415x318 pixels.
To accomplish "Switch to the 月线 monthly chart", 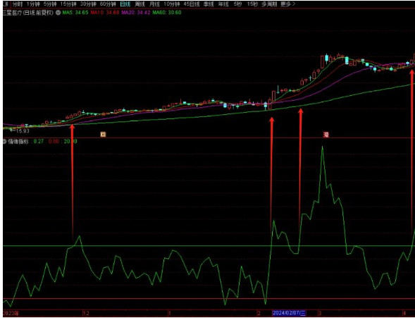I will coord(154,4).
